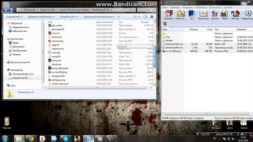Open the WinRAR Файл menu
Screen dimensions: 253x142
(165, 7)
